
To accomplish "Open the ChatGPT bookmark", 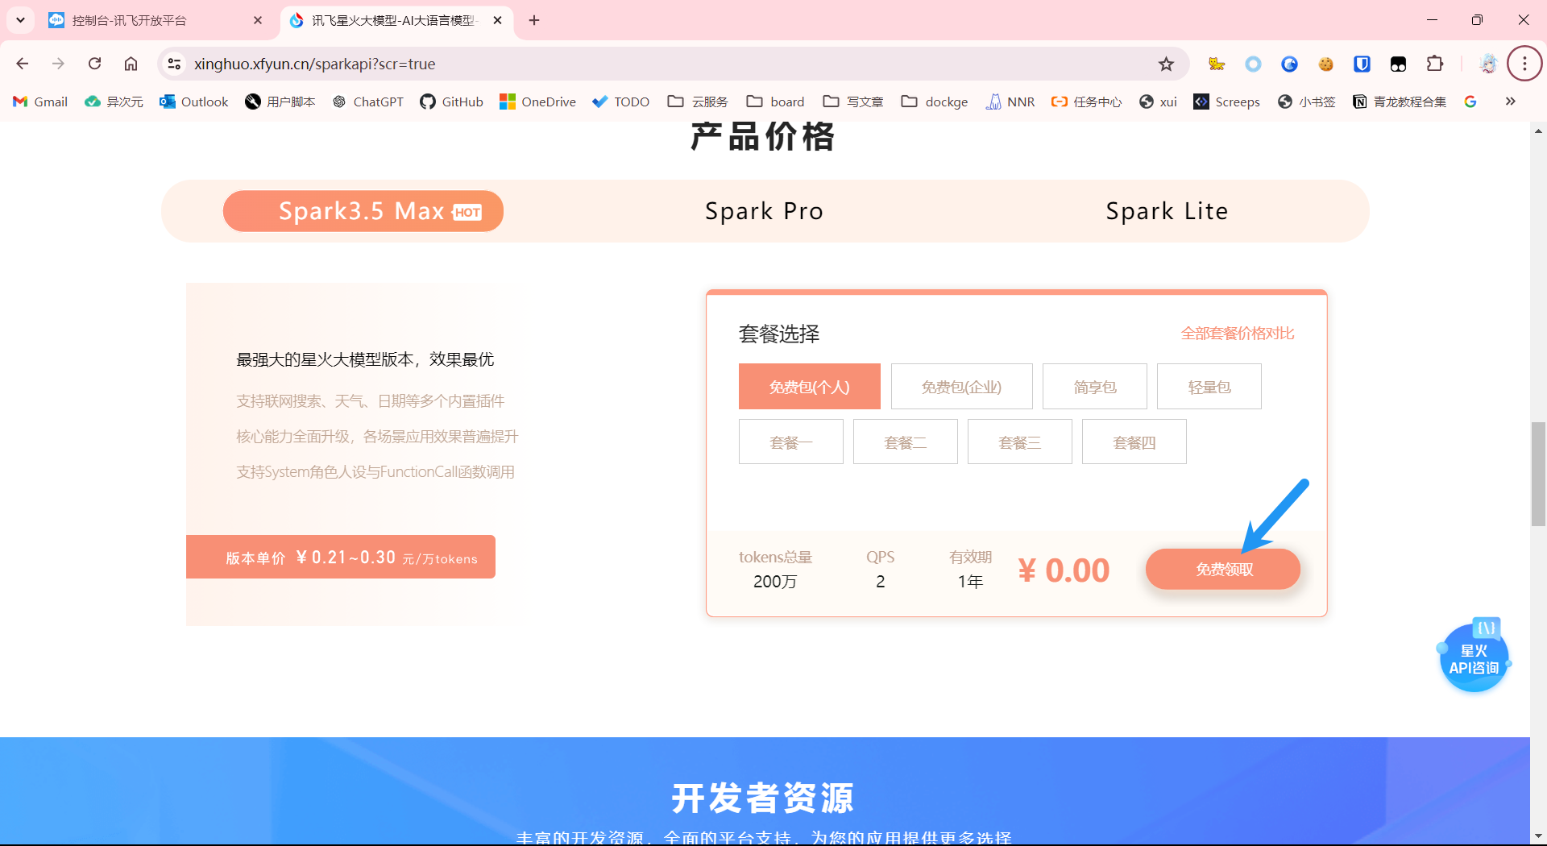I will (x=367, y=102).
